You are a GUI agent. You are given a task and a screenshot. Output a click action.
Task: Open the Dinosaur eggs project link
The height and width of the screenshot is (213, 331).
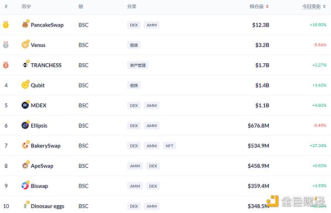click(47, 206)
